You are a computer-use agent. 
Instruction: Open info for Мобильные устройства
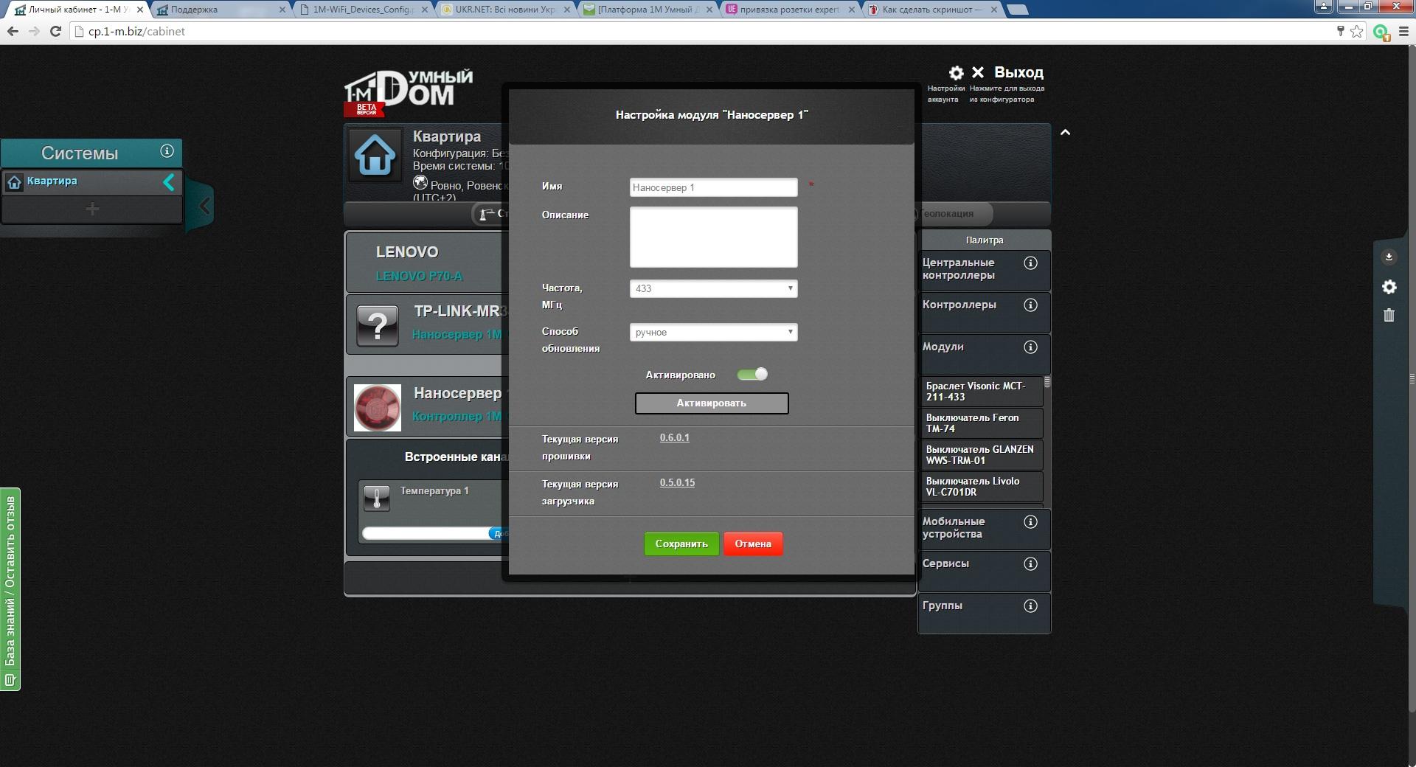click(x=1031, y=522)
